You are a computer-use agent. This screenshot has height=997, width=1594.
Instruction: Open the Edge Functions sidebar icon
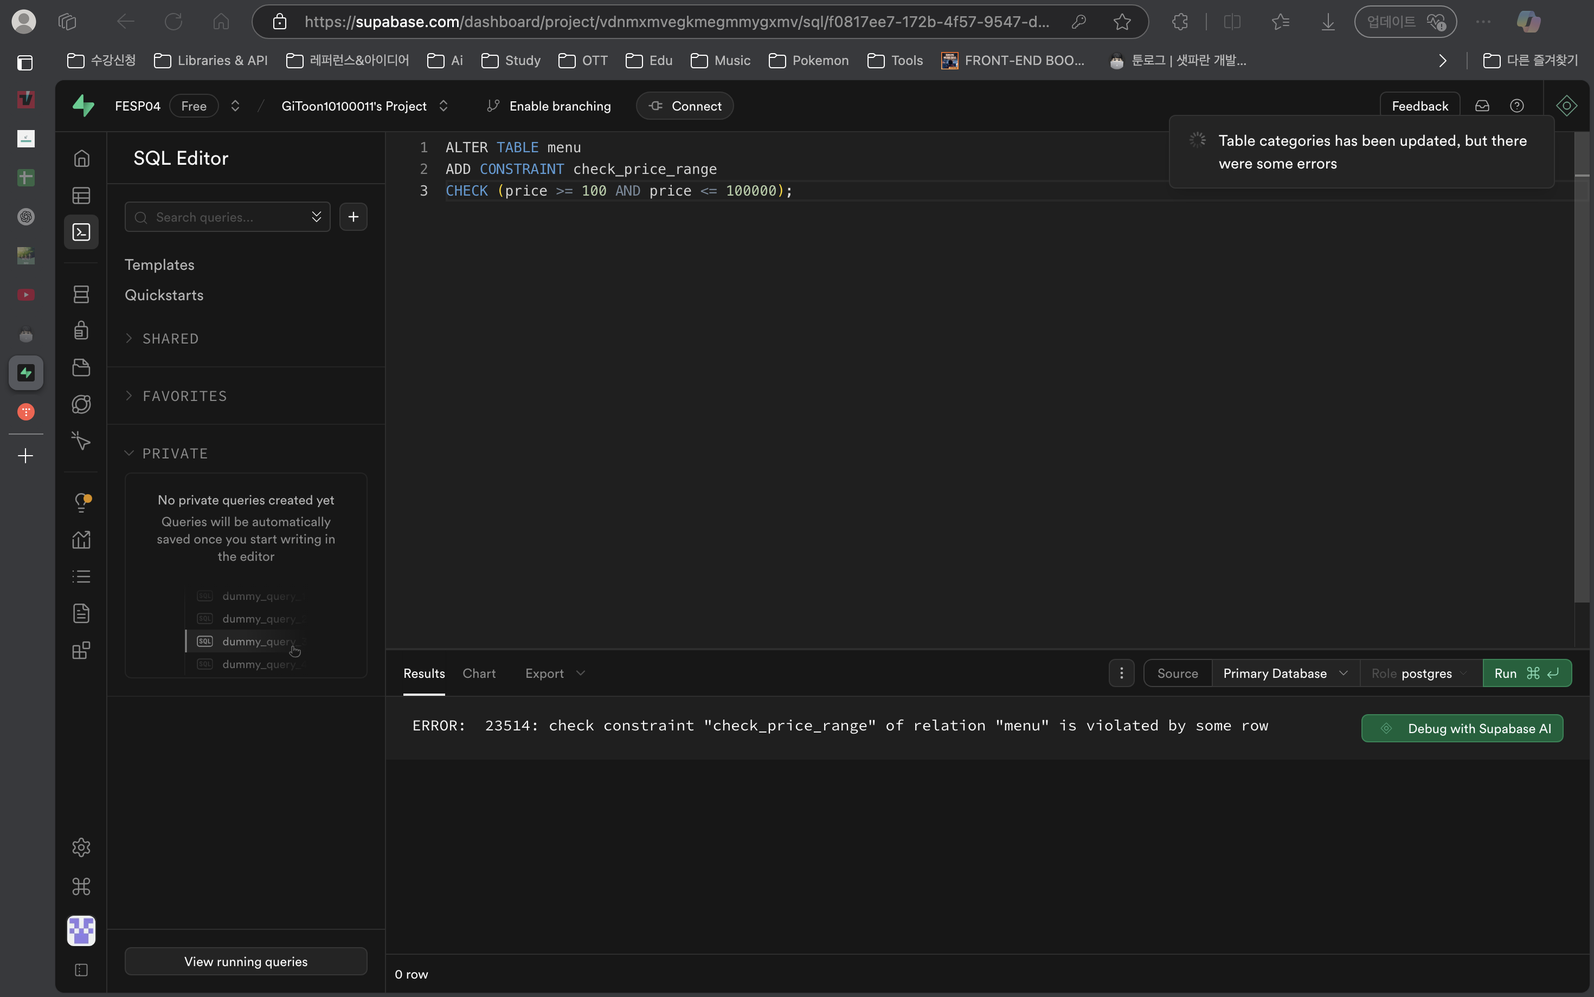coord(81,404)
